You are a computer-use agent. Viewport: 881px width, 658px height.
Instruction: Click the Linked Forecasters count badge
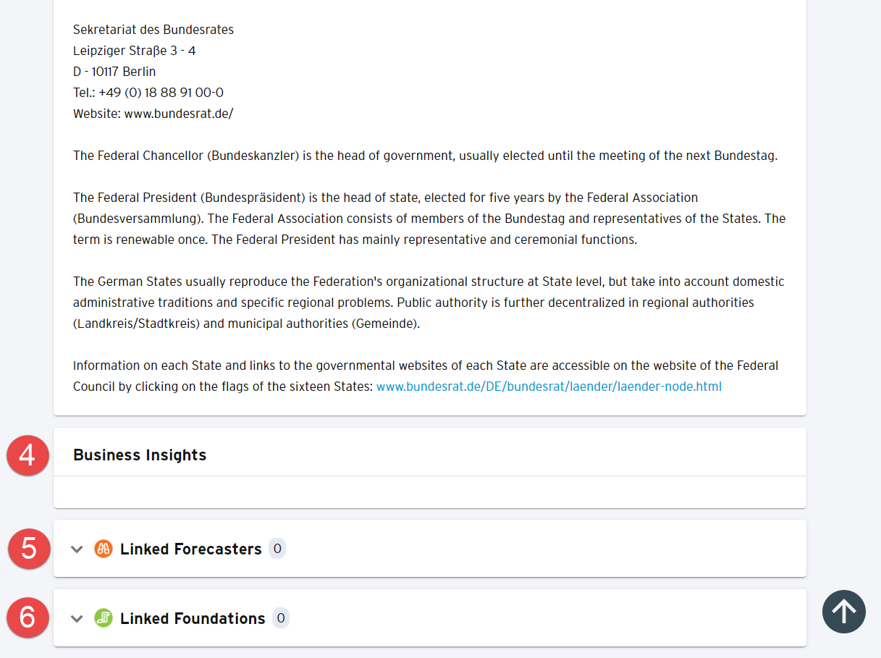point(277,549)
